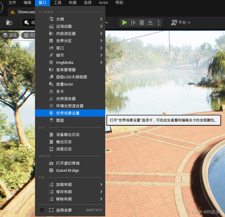
Task: Click the 消息日志 icon
Action: tap(51, 149)
